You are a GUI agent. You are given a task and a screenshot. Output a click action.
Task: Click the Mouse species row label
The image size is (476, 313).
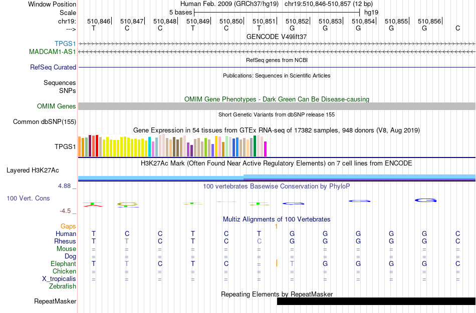click(66, 249)
